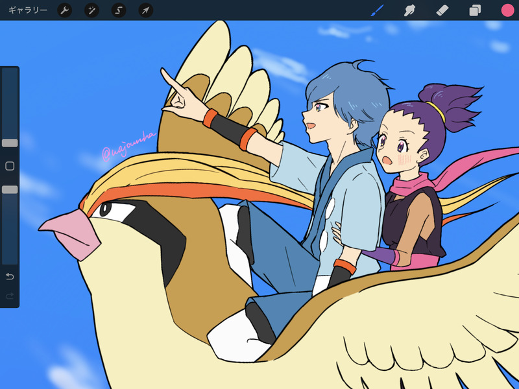Tap the brush opacity slider handle
This screenshot has width=519, height=389.
pos(10,189)
